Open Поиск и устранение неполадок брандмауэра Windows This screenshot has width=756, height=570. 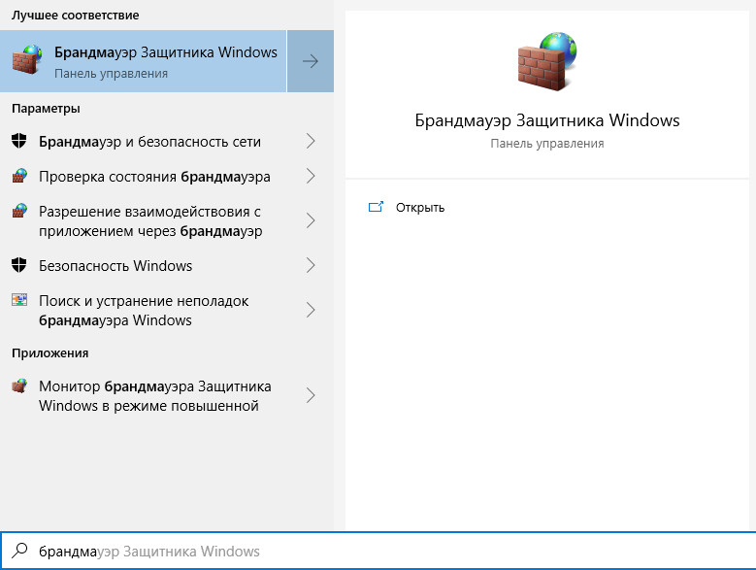coord(144,310)
